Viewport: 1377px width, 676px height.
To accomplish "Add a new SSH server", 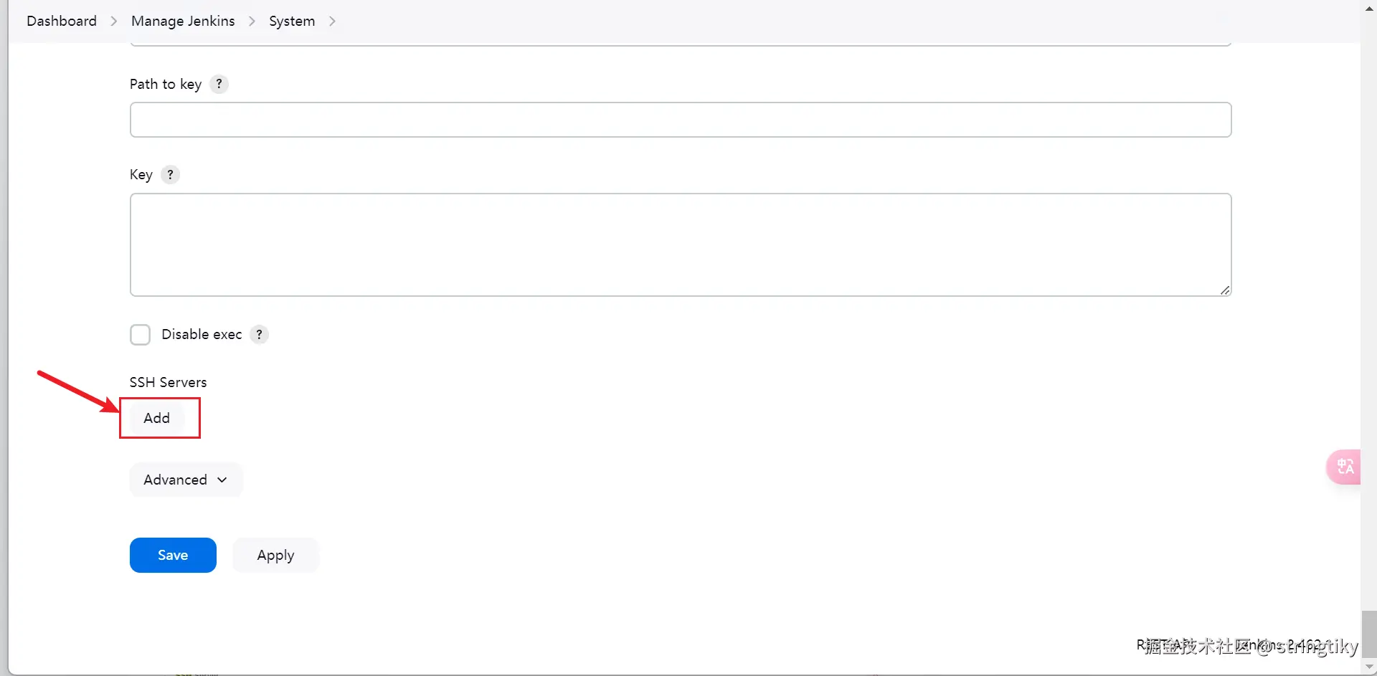I will point(158,417).
